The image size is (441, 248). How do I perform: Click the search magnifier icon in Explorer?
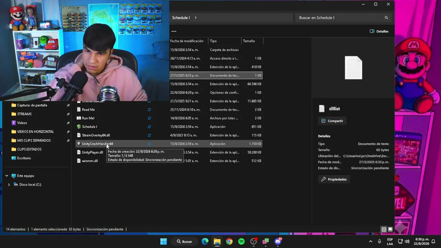click(x=386, y=18)
